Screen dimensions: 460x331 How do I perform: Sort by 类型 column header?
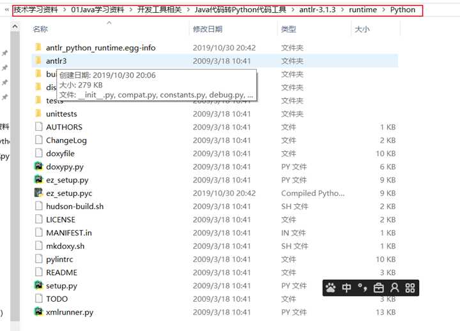289,29
